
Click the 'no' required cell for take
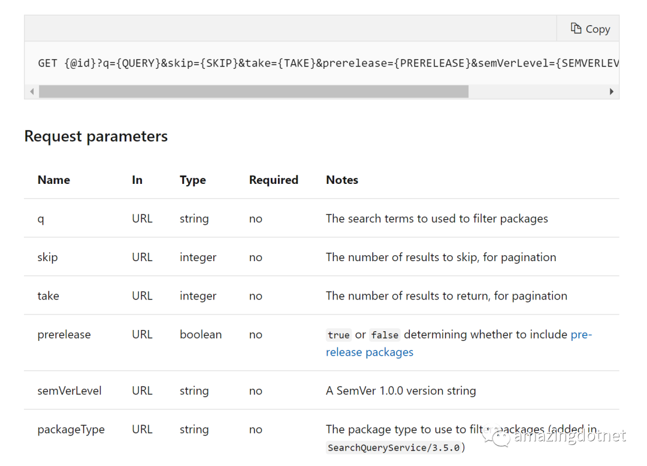coord(255,296)
